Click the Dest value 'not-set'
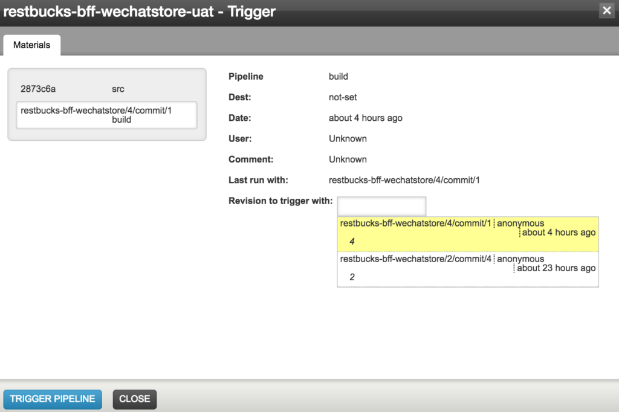 [x=343, y=97]
